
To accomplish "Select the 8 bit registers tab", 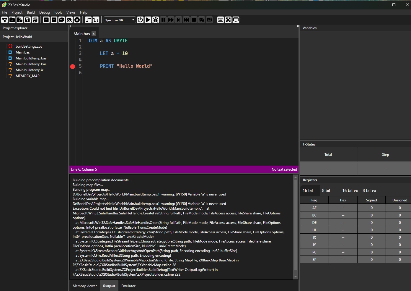I will coord(326,191).
